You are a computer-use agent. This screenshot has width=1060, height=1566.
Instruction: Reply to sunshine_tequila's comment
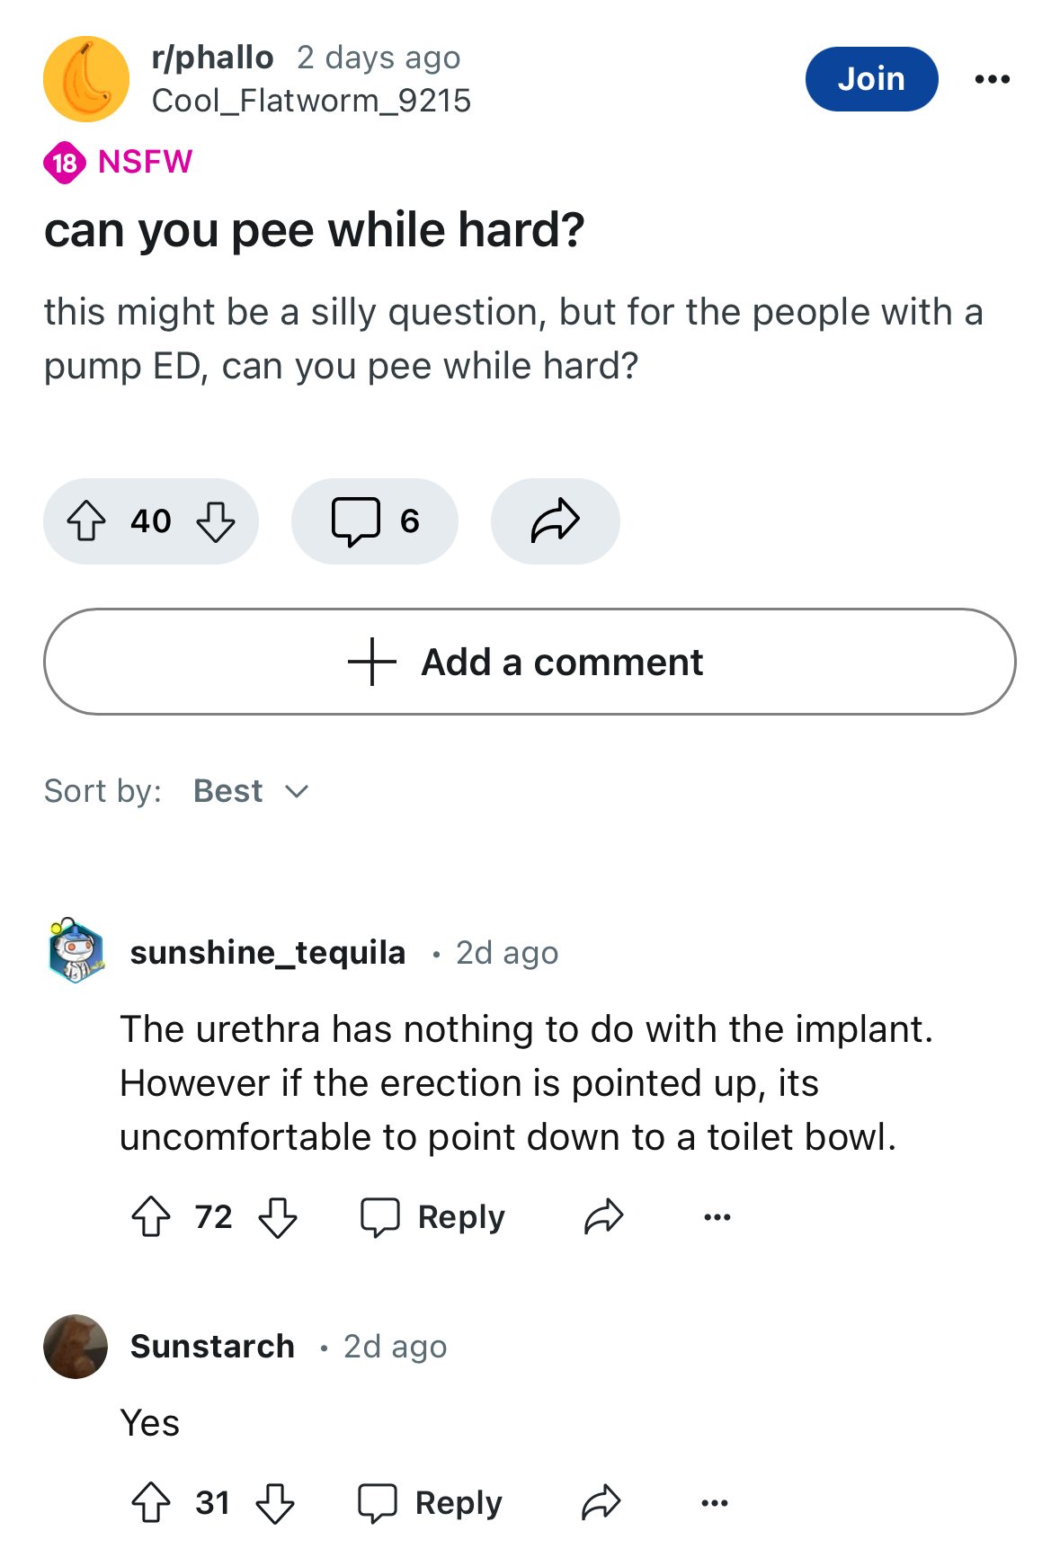coord(432,1217)
